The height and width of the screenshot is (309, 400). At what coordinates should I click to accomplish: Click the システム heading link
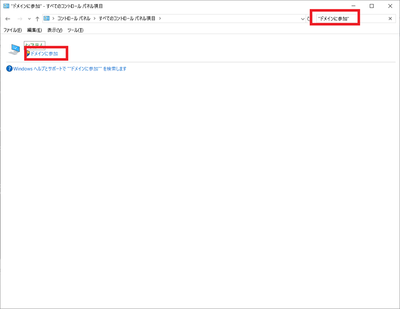pyautogui.click(x=34, y=44)
